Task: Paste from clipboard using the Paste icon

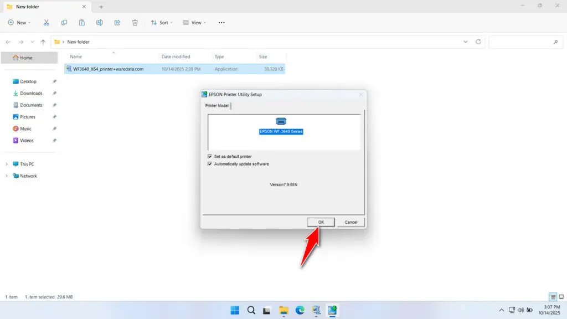Action: coord(81,22)
